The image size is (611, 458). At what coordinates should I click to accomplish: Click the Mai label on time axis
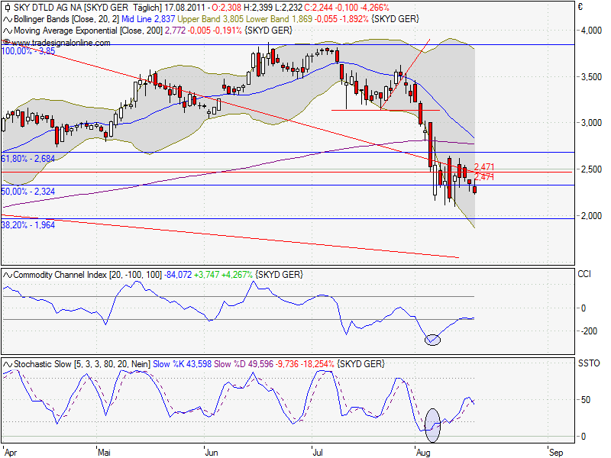click(104, 453)
